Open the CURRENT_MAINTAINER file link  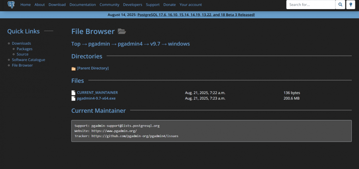coord(97,92)
